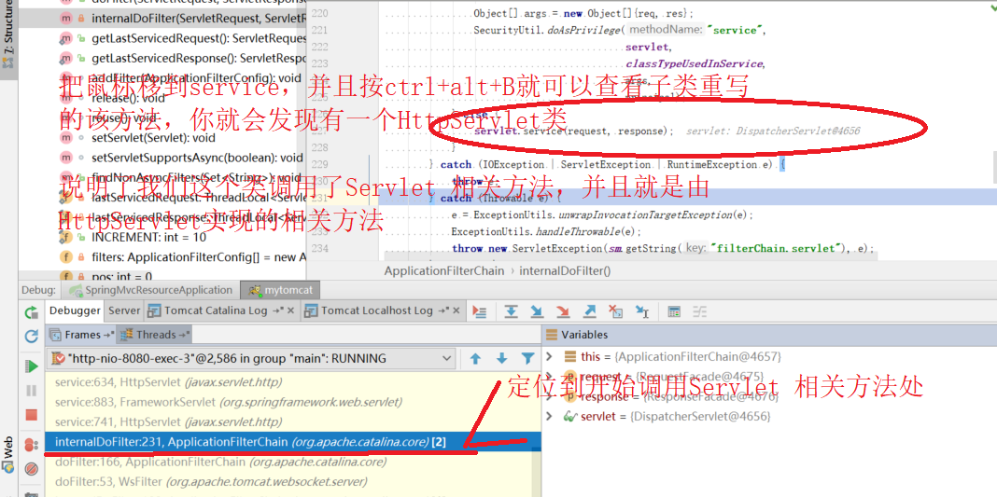Click Force Step Into red arrow icon
This screenshot has width=997, height=497.
tap(563, 311)
